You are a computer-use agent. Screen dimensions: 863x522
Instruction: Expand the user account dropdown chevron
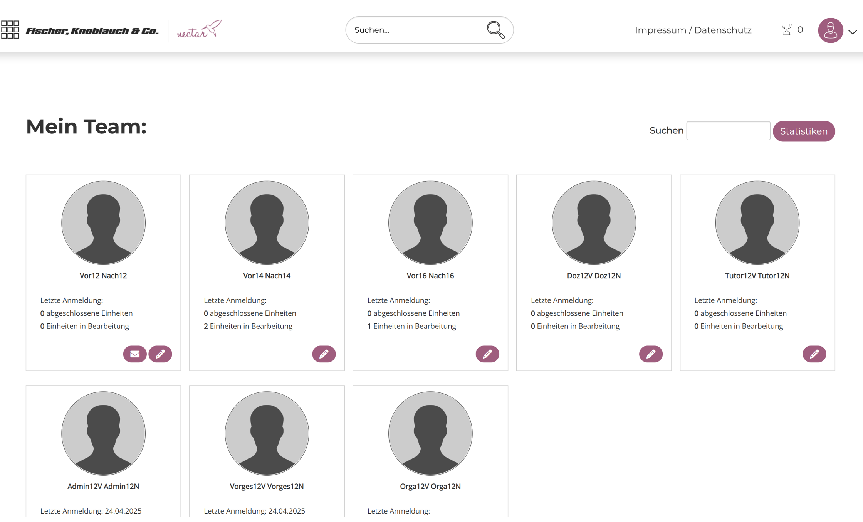[853, 32]
